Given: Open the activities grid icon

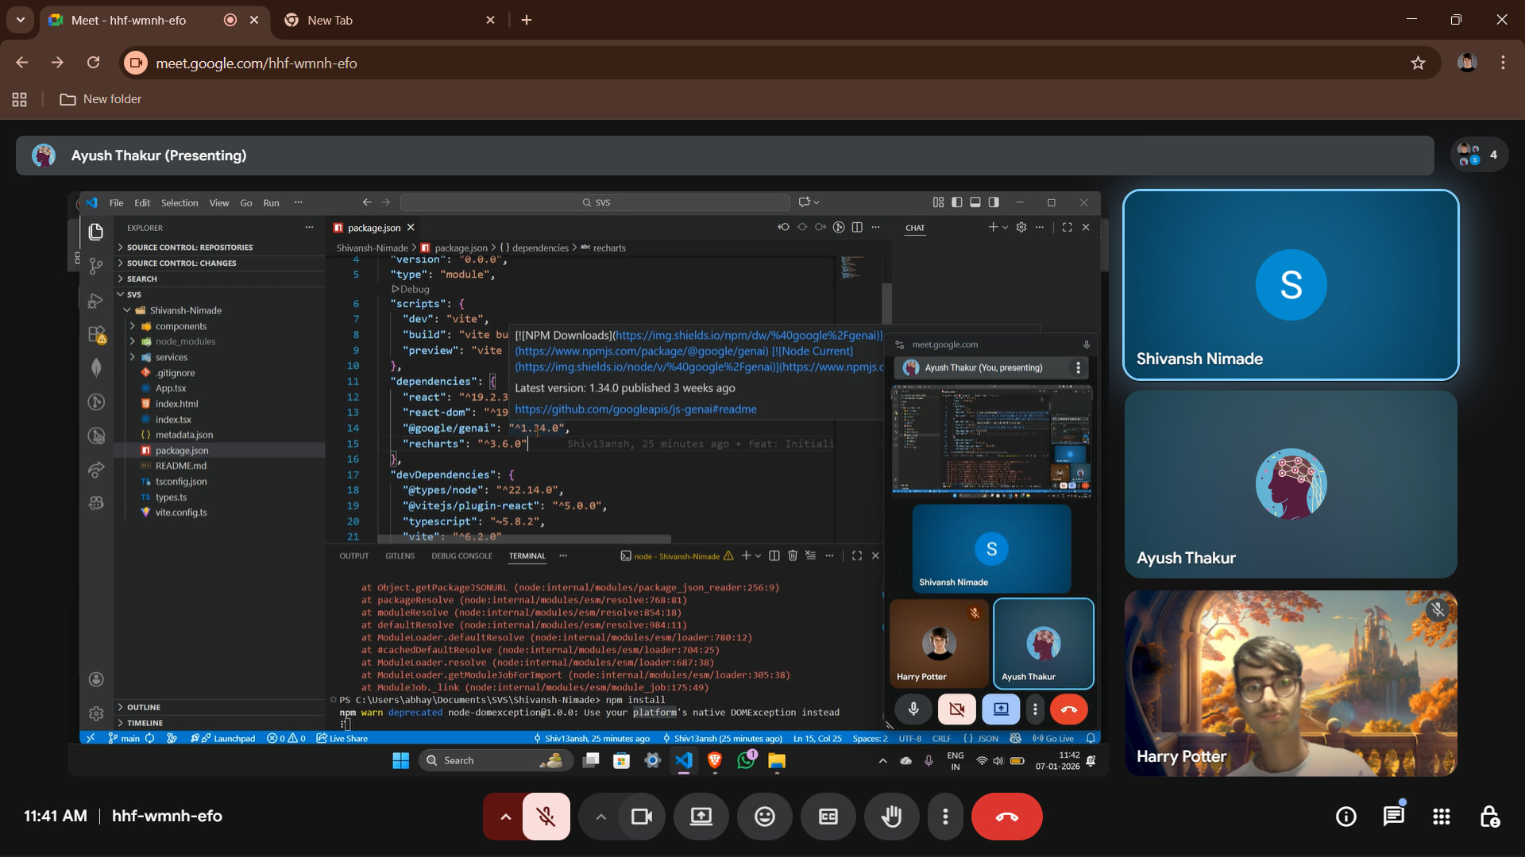Looking at the screenshot, I should tap(1442, 817).
